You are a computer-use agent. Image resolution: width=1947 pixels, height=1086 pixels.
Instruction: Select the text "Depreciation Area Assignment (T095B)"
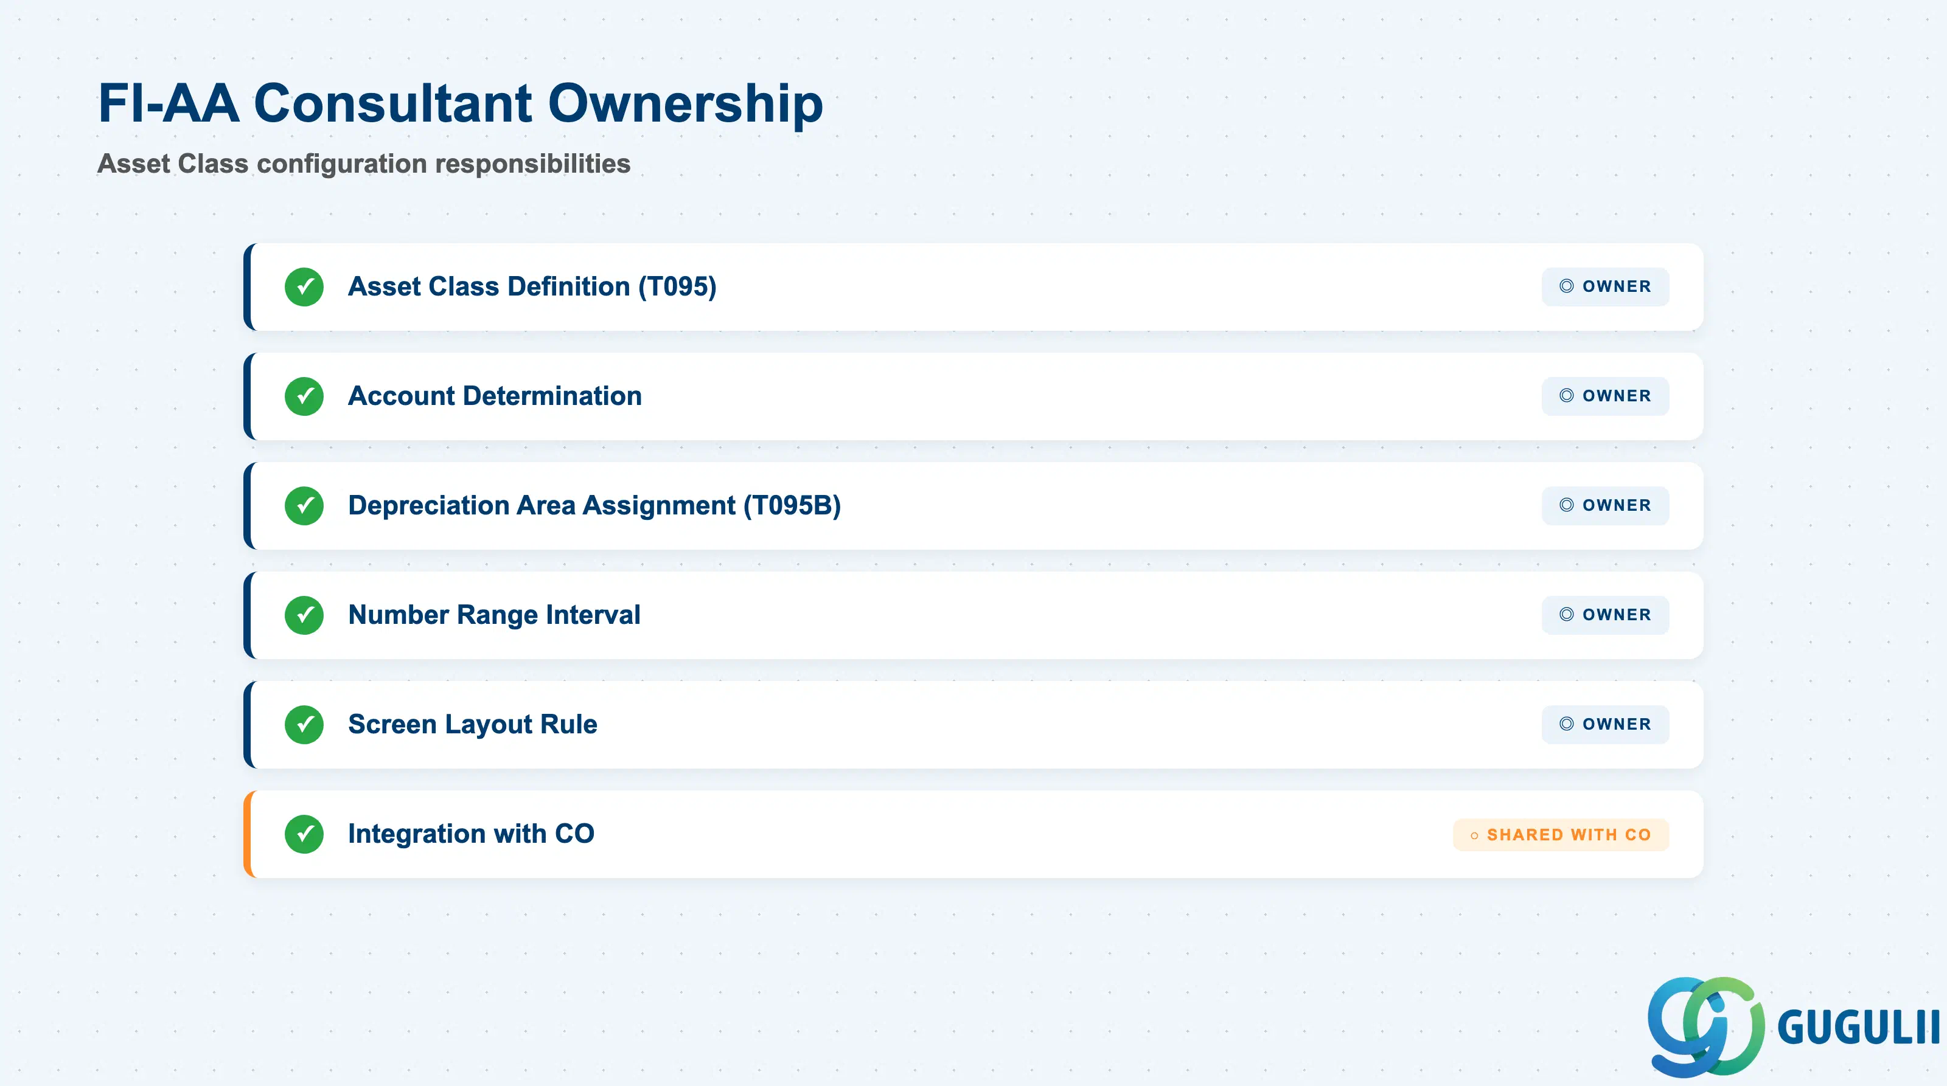pos(595,506)
